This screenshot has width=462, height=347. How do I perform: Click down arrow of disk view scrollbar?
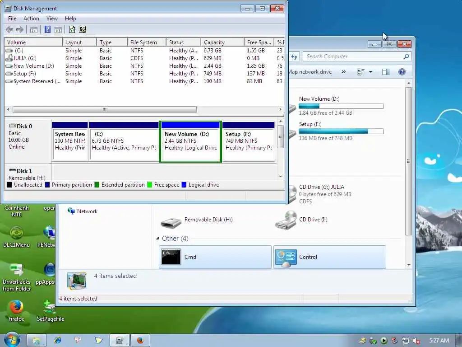281,176
